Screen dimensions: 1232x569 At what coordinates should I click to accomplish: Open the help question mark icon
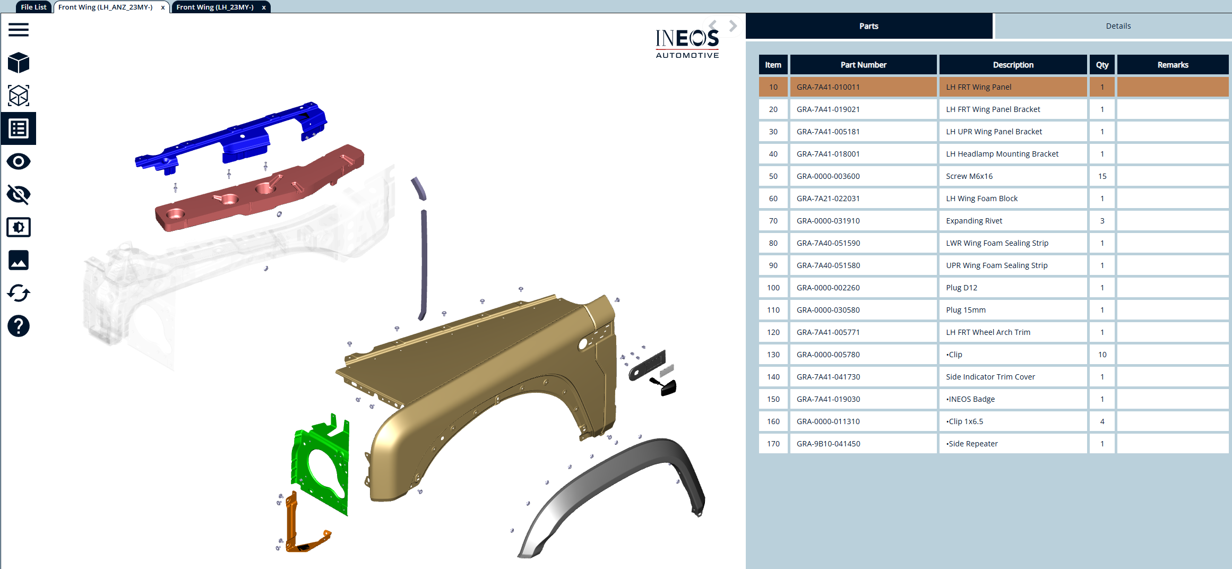(x=19, y=326)
